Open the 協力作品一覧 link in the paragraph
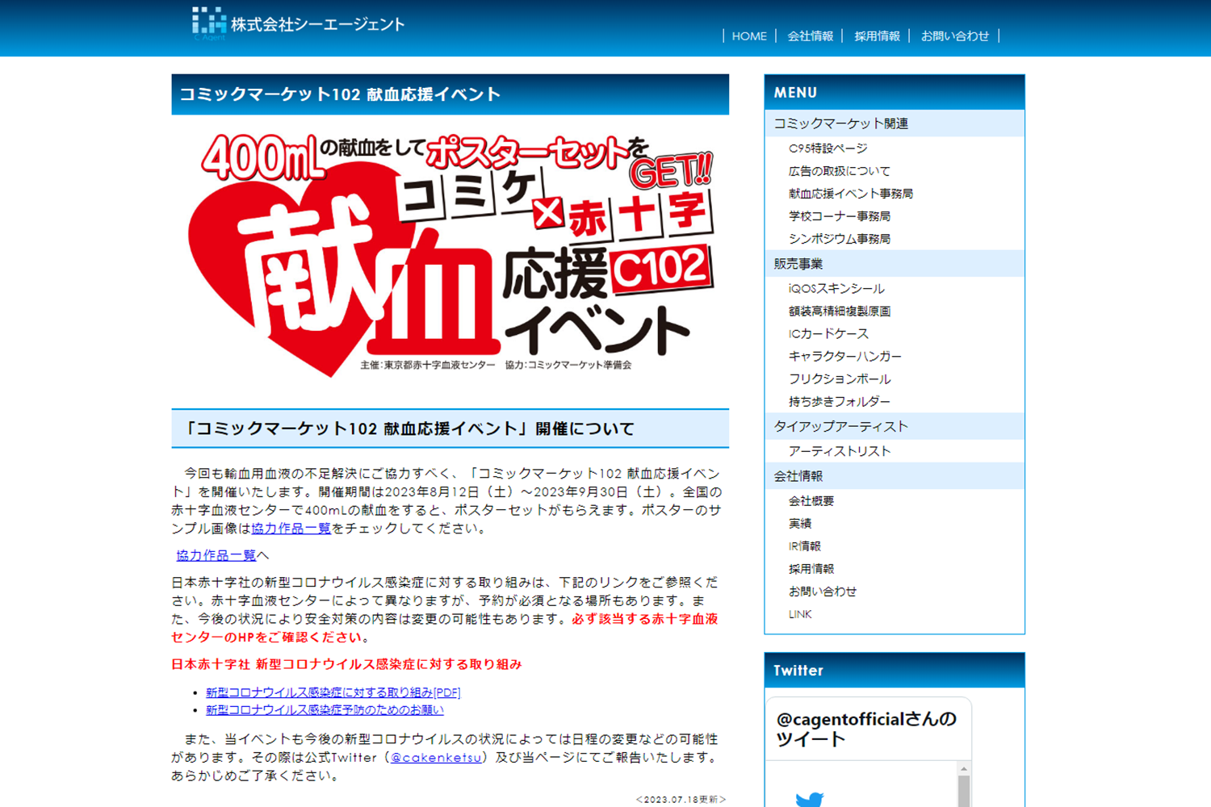This screenshot has width=1211, height=807. [291, 529]
